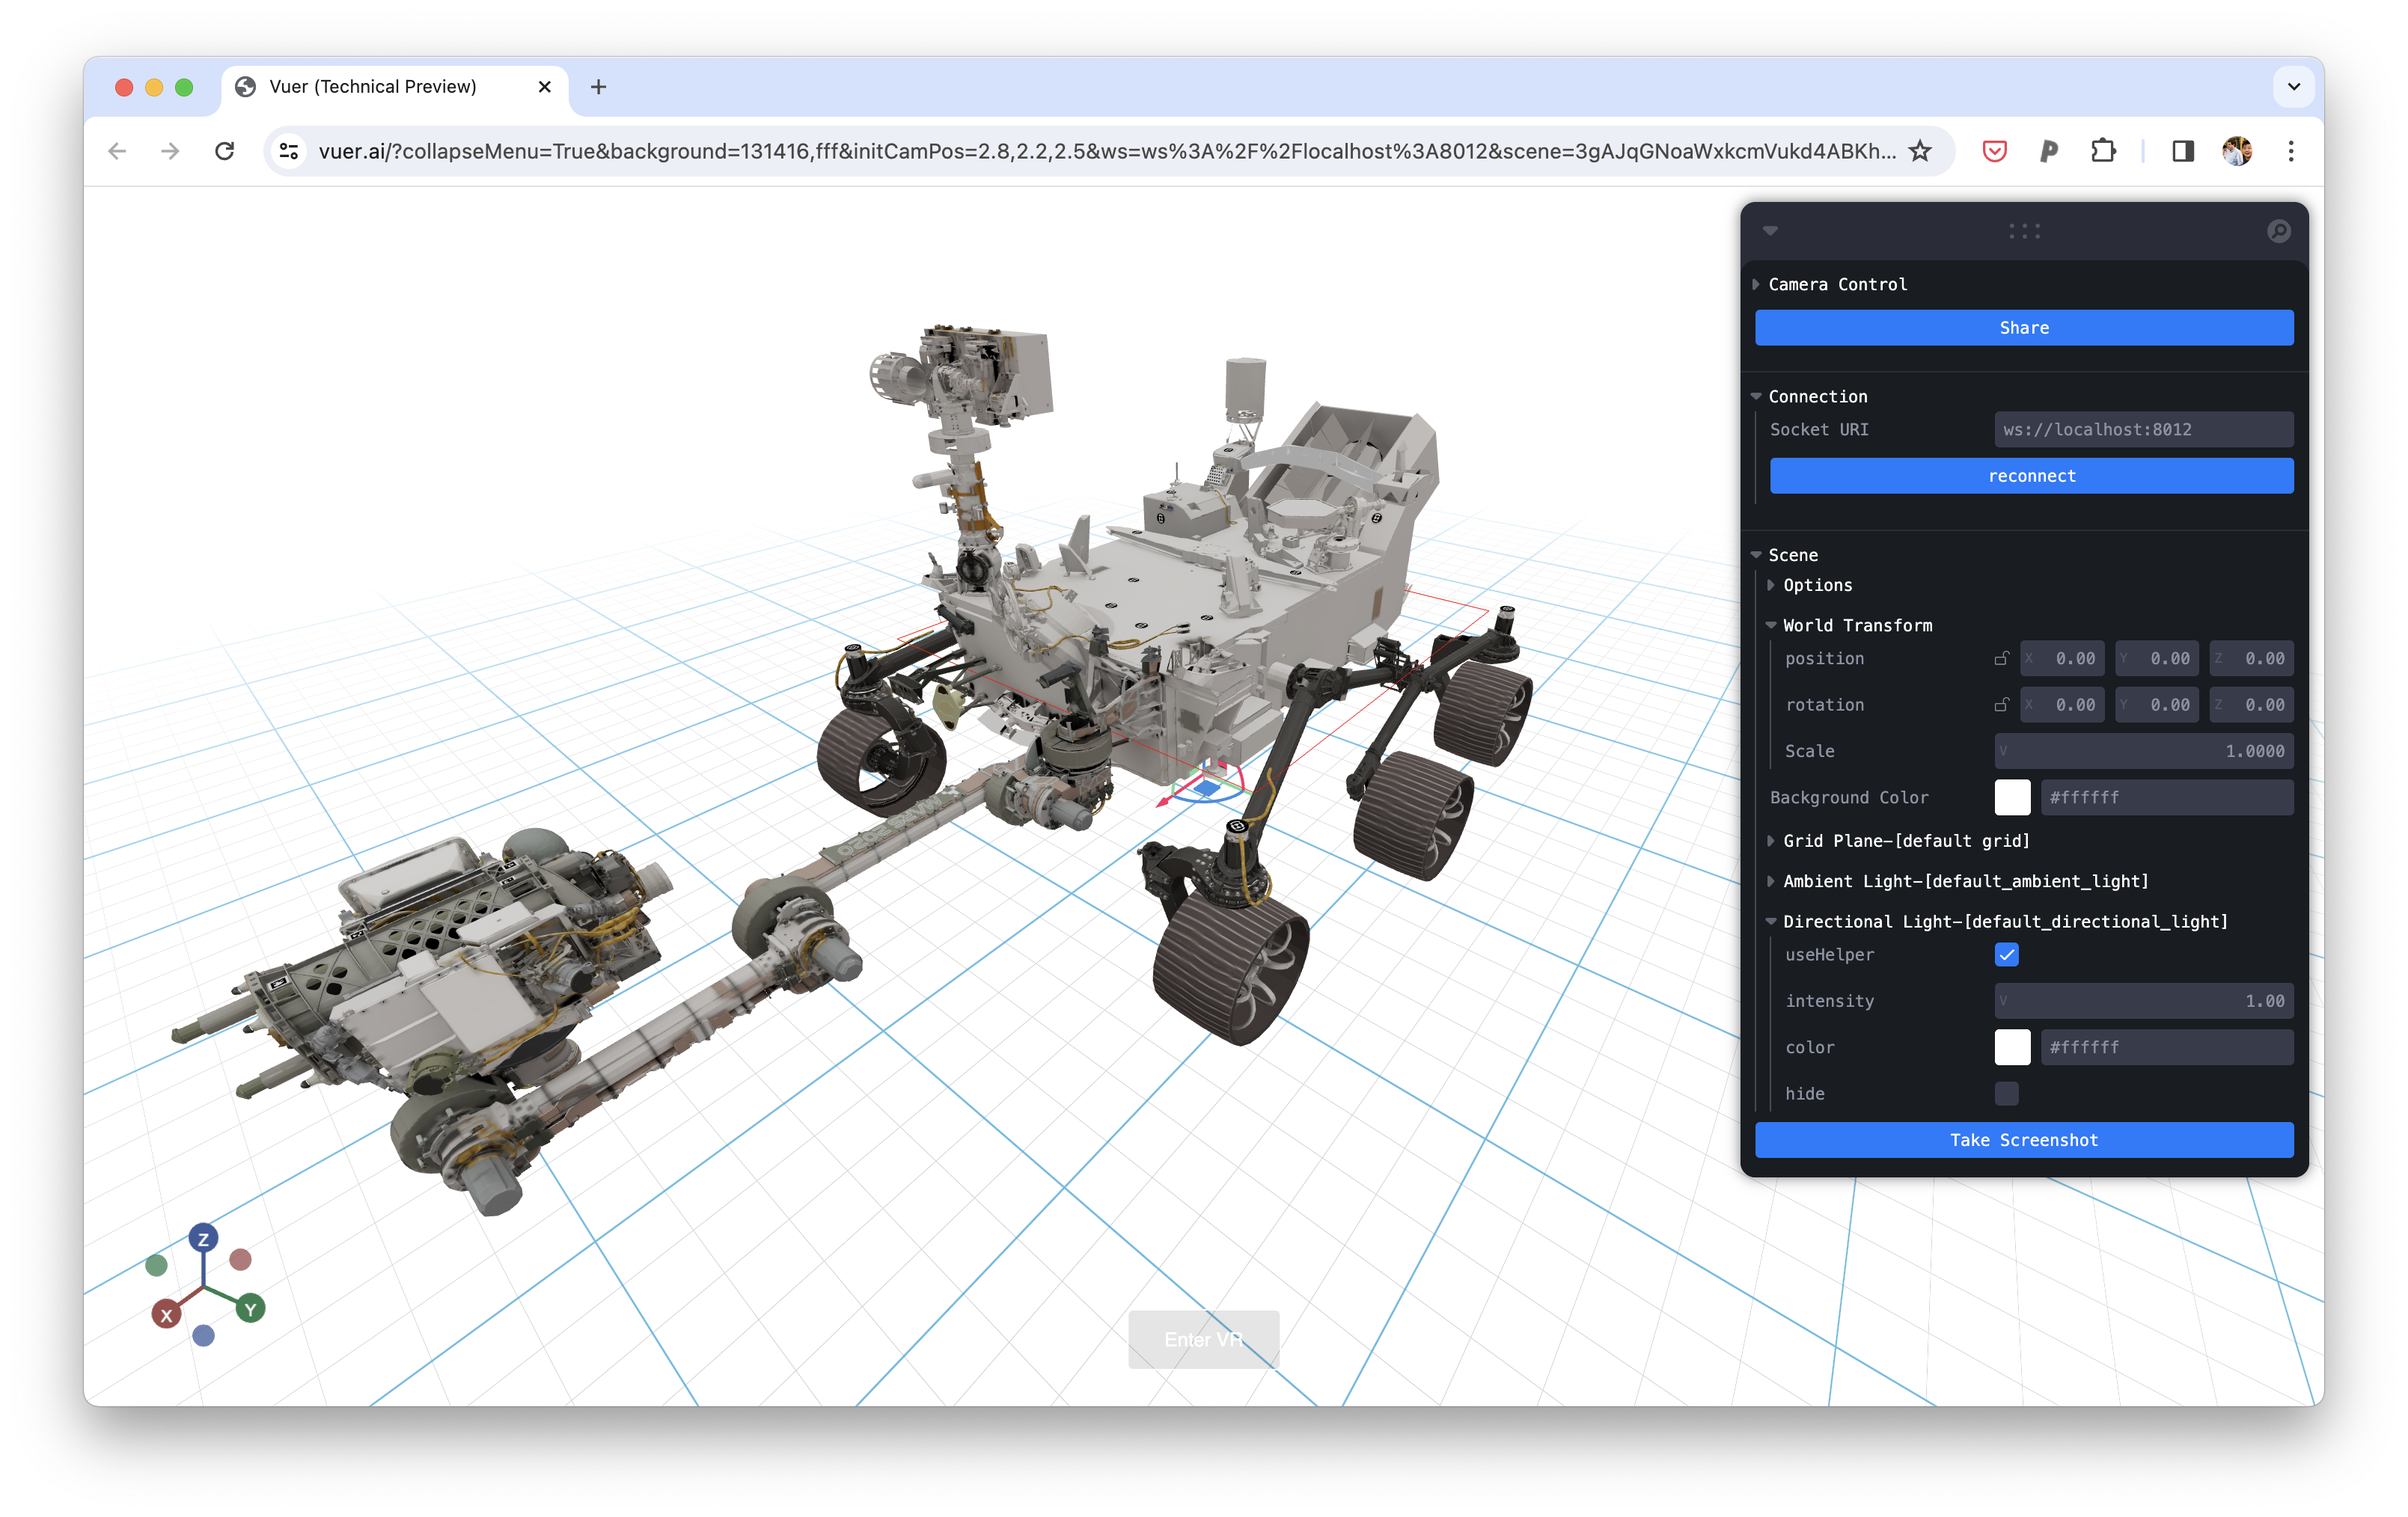Open the browser extensions puzzle icon

tap(2103, 151)
